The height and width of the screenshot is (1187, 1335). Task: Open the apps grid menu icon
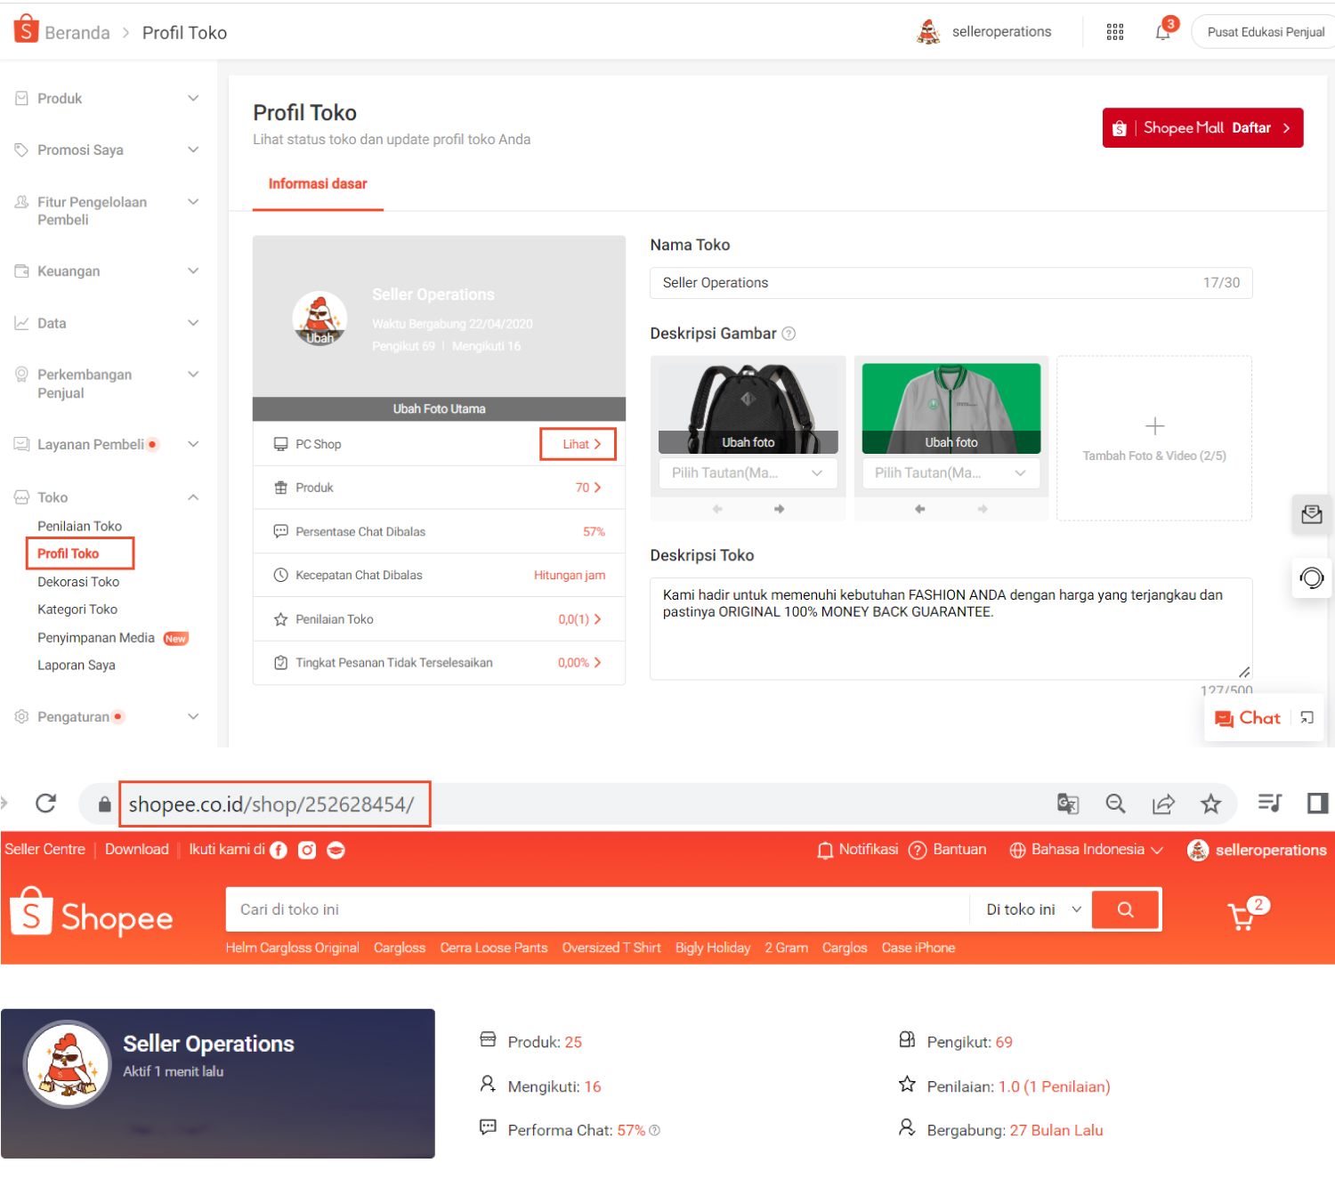tap(1114, 32)
